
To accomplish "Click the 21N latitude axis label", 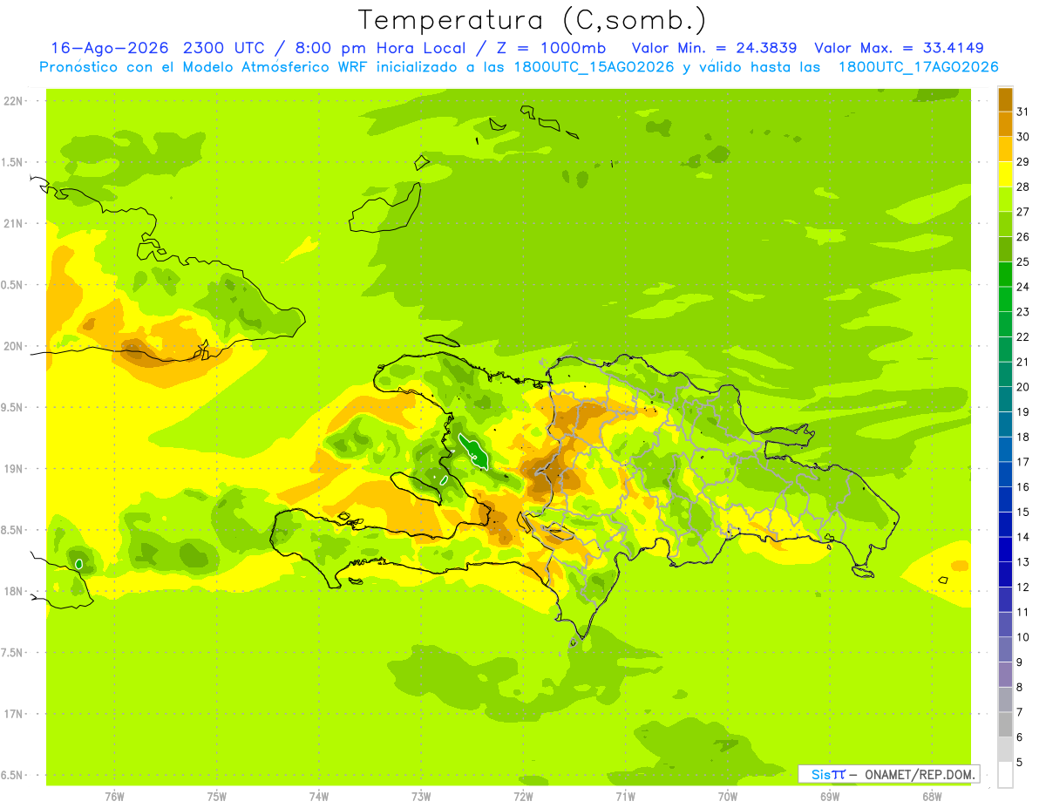I will [x=12, y=223].
